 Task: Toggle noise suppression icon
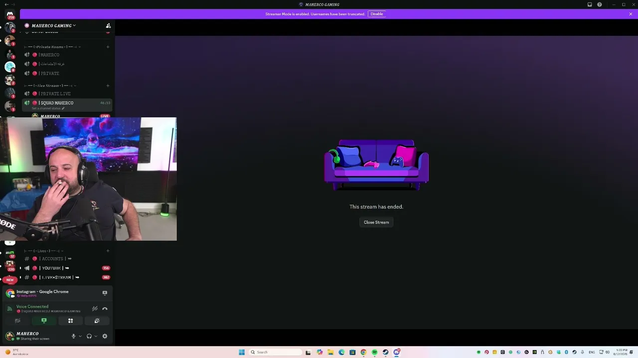(95, 309)
